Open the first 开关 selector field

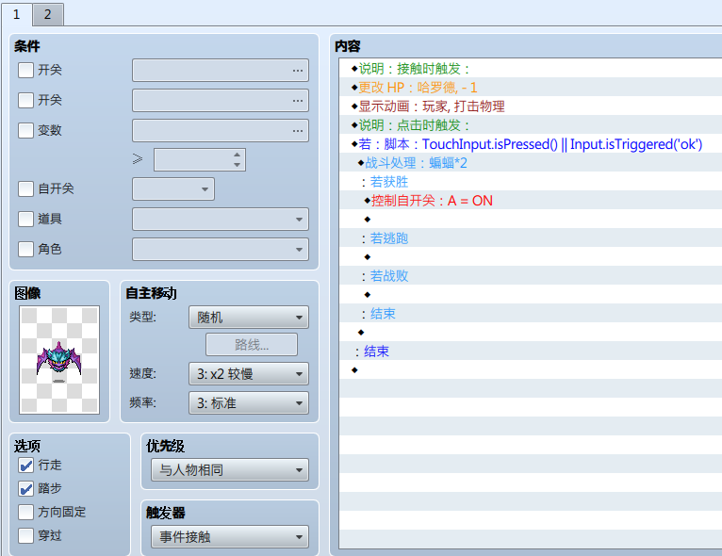pyautogui.click(x=221, y=71)
